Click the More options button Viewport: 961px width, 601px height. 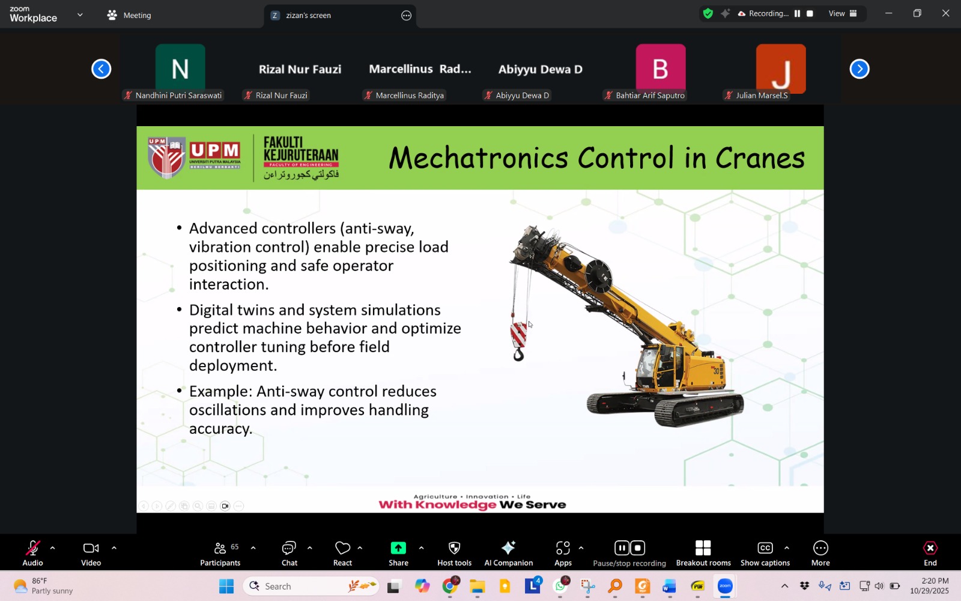tap(820, 553)
